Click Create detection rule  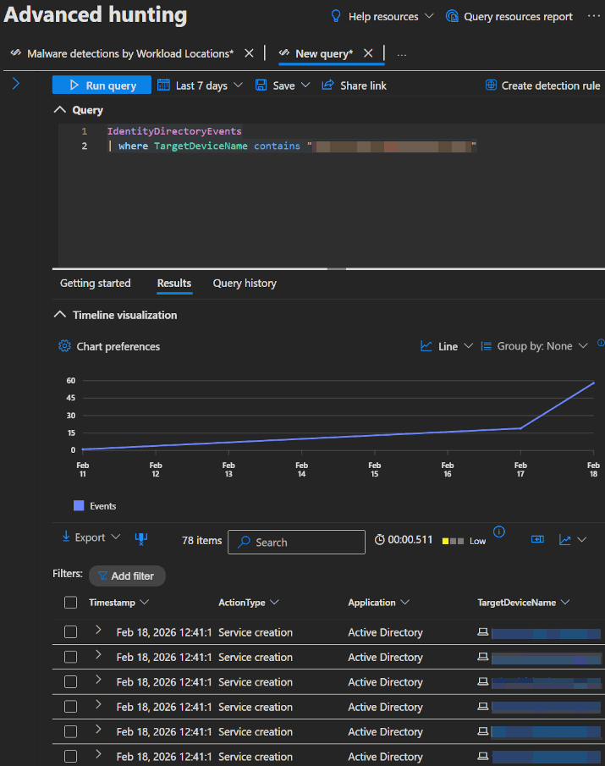click(542, 85)
